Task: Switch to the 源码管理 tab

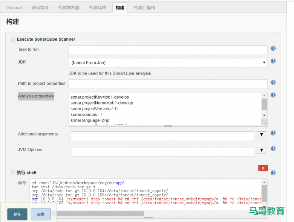Action: 40,8
